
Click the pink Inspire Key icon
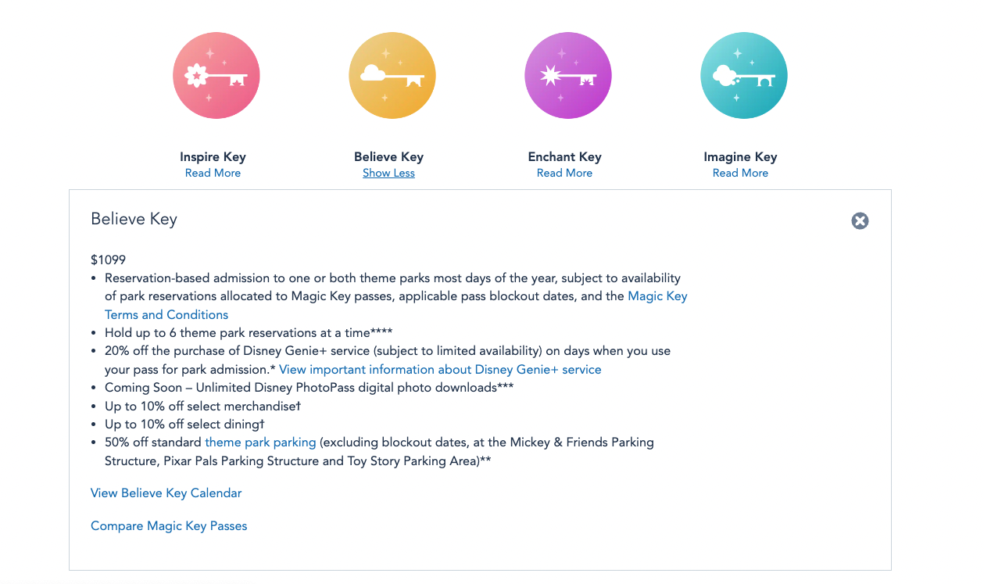(216, 76)
